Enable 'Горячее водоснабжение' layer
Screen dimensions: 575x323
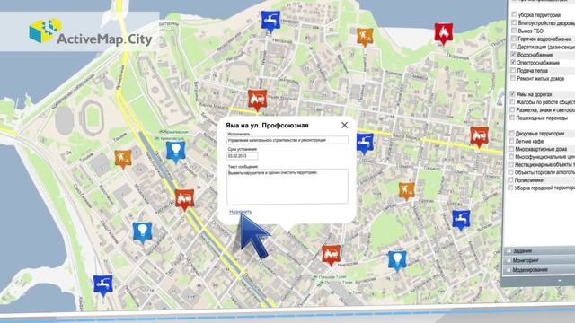(x=514, y=39)
